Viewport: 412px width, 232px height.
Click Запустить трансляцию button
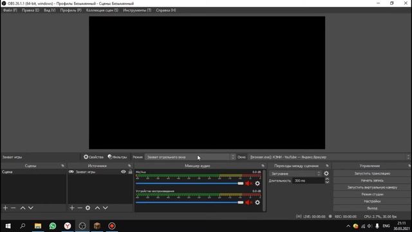tap(372, 173)
